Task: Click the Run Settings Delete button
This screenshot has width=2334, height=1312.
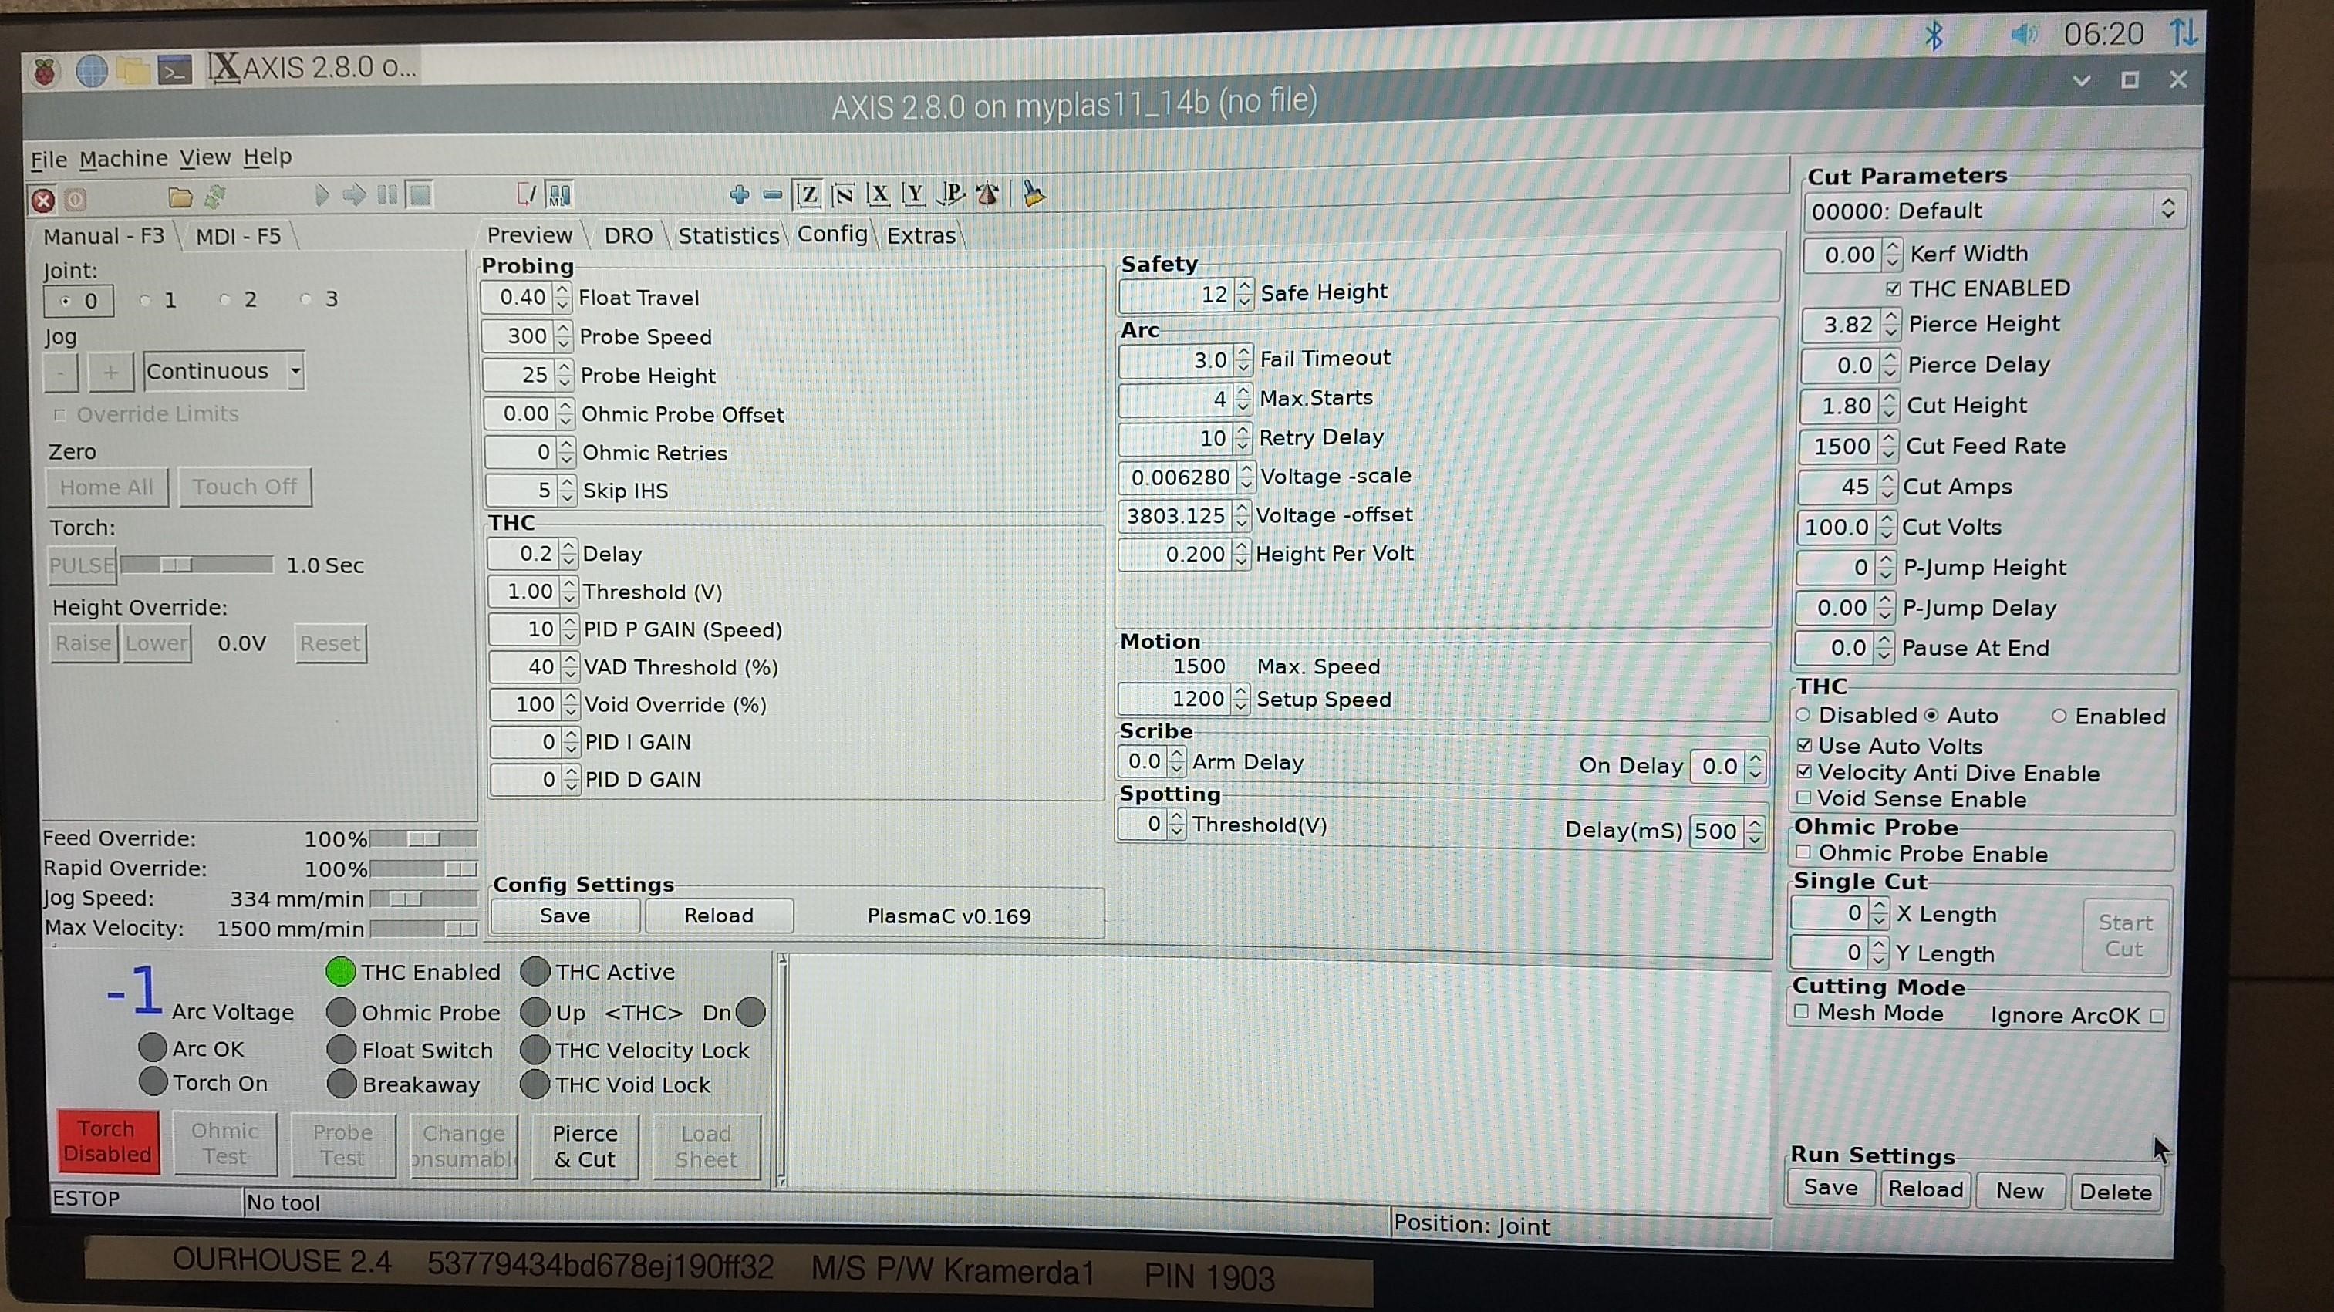Action: [x=2116, y=1192]
